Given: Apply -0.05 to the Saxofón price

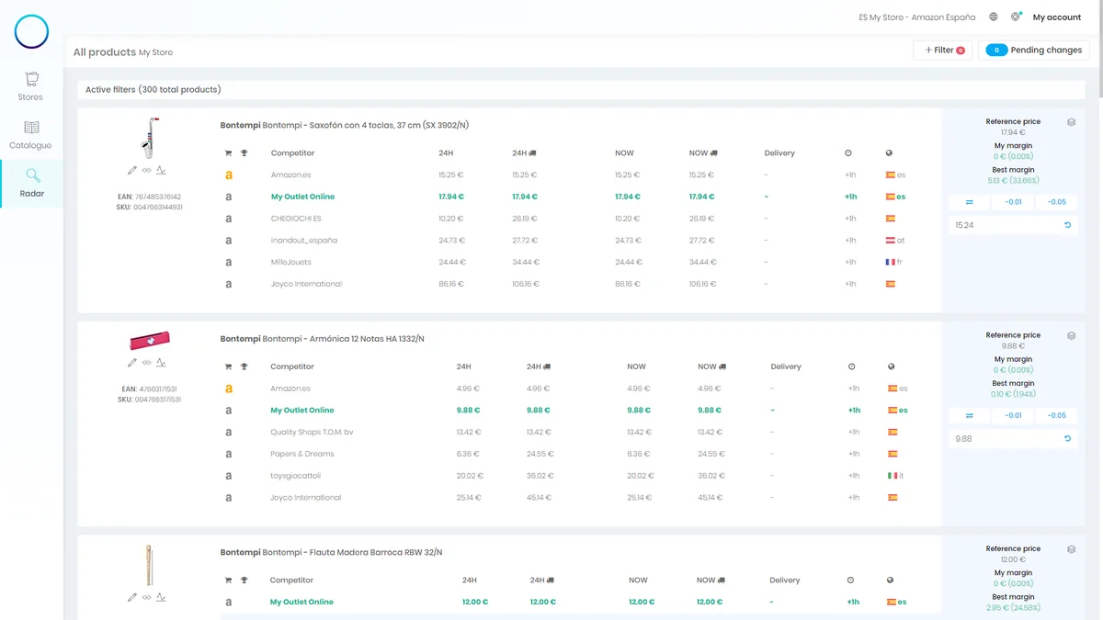Looking at the screenshot, I should click(x=1057, y=202).
